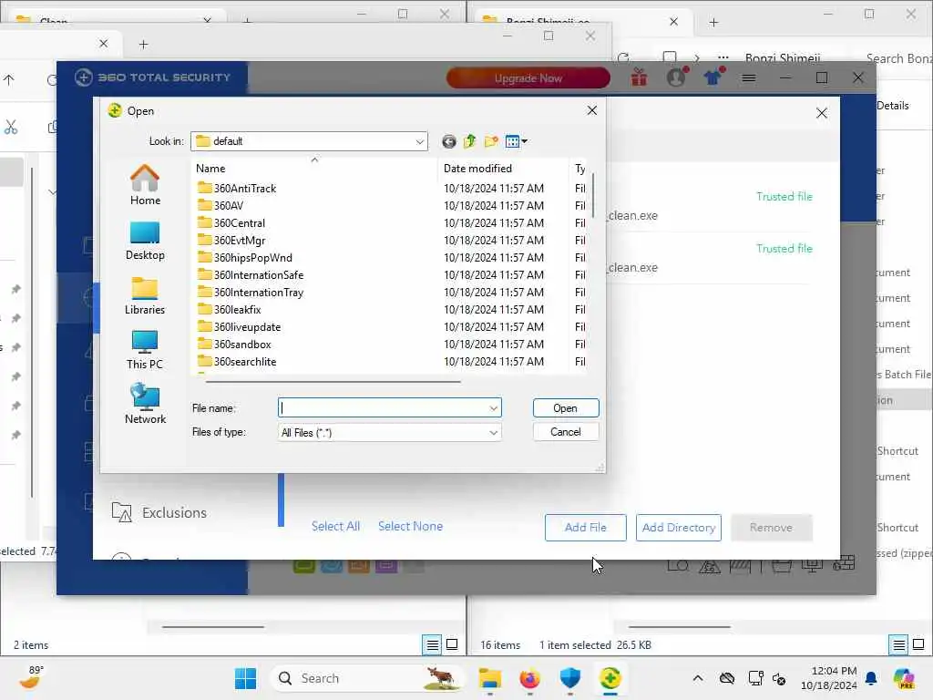Open the shirt theme icon in 360 Total Security
Screen dimensions: 933x700
(x=713, y=77)
